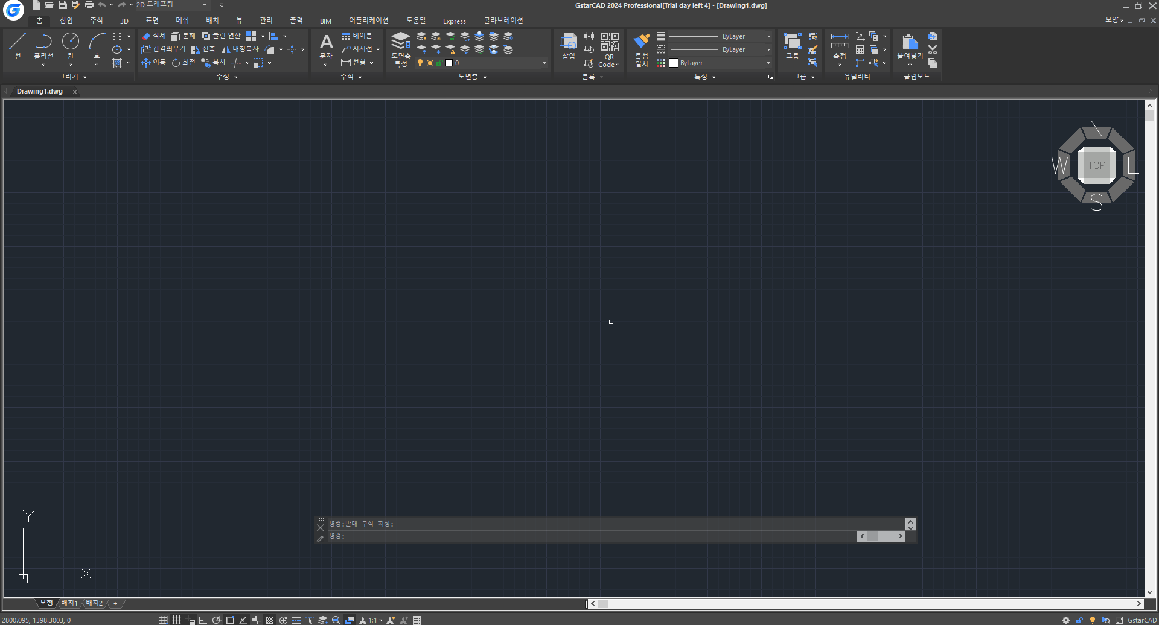Choose the Move (이동) tool

coord(153,62)
